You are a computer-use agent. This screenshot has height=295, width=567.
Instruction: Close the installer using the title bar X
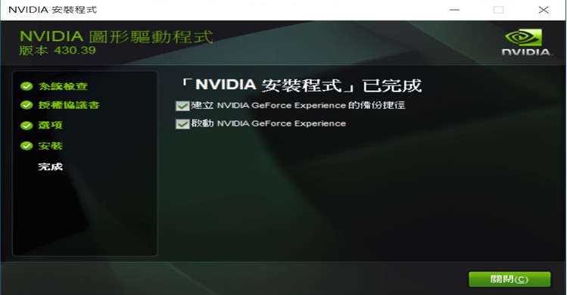(544, 10)
